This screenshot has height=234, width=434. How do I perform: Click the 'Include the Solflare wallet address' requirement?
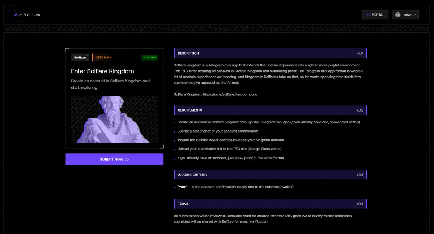coord(231,140)
